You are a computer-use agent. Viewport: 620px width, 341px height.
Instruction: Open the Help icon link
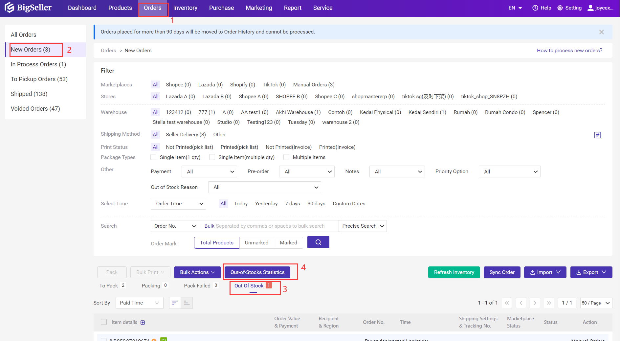tap(542, 8)
